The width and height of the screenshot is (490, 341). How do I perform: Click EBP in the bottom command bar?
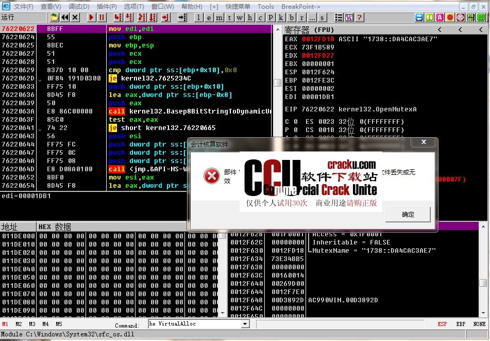[461, 324]
